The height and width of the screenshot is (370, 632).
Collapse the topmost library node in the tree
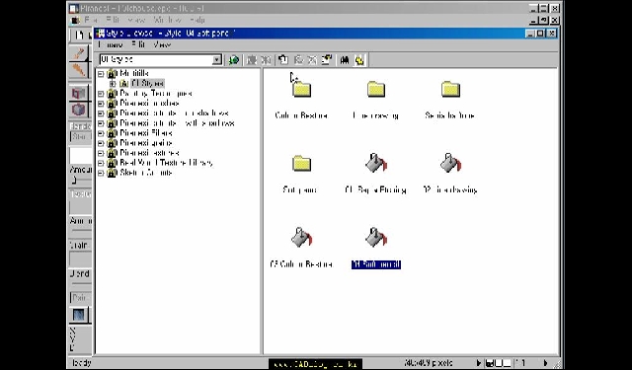[x=101, y=74]
